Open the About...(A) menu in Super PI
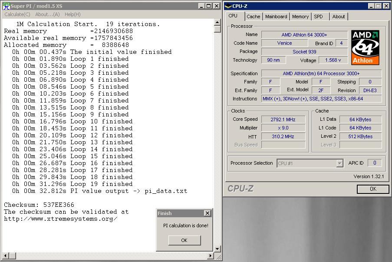 point(47,14)
